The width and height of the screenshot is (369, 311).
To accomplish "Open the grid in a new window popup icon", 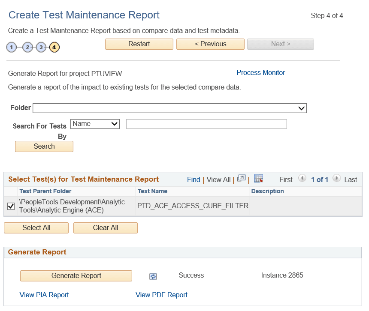I will tap(241, 179).
